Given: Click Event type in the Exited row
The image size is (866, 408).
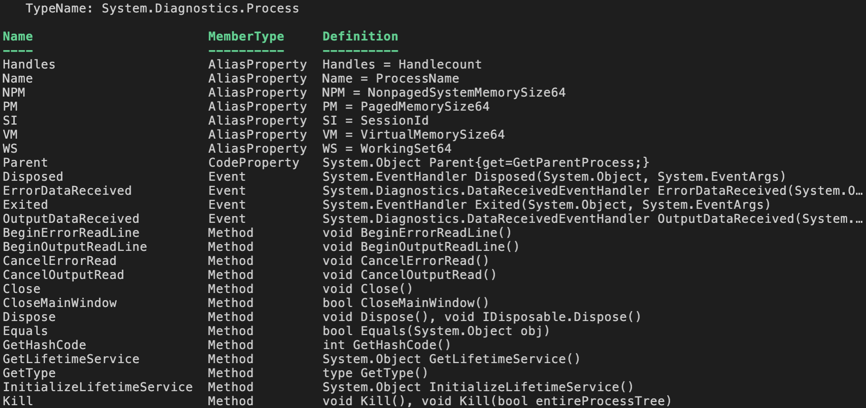Looking at the screenshot, I should [x=227, y=205].
